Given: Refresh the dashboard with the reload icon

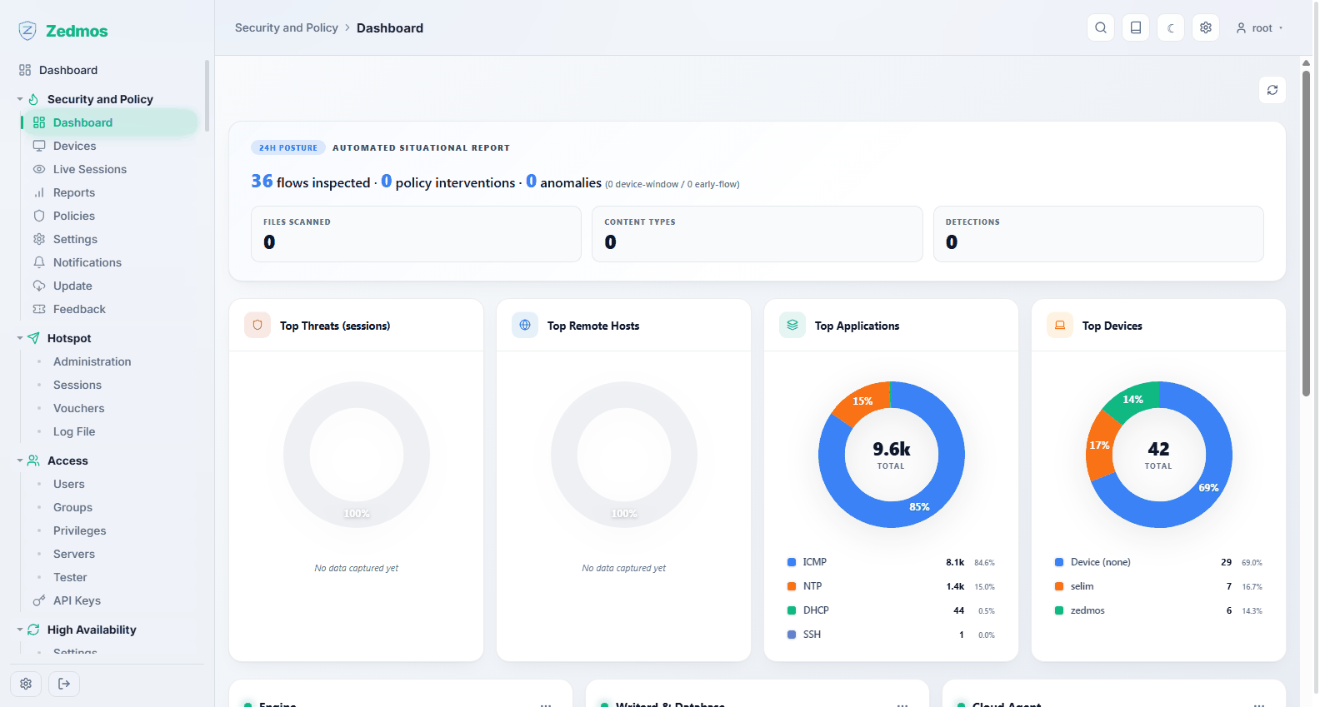Looking at the screenshot, I should pyautogui.click(x=1272, y=90).
